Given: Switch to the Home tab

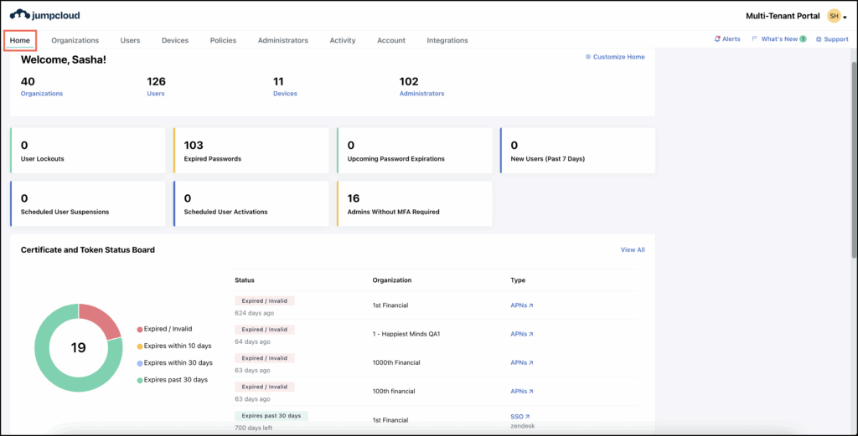Looking at the screenshot, I should [20, 40].
